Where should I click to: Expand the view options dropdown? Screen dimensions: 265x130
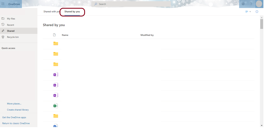click(249, 12)
